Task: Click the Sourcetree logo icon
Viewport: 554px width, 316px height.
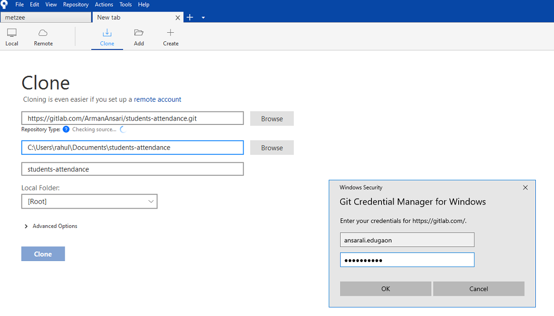Action: pos(4,4)
